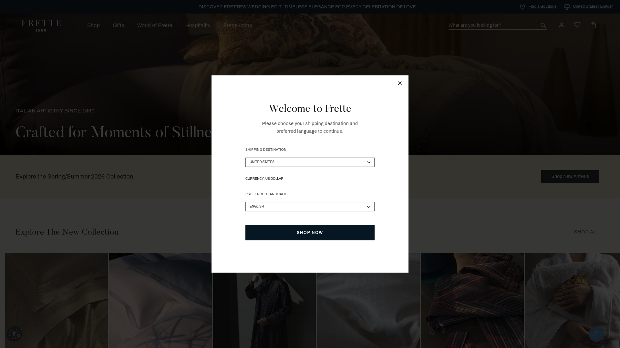Open the striped robe fabric thumbnail
Image resolution: width=620 pixels, height=348 pixels.
click(472, 300)
